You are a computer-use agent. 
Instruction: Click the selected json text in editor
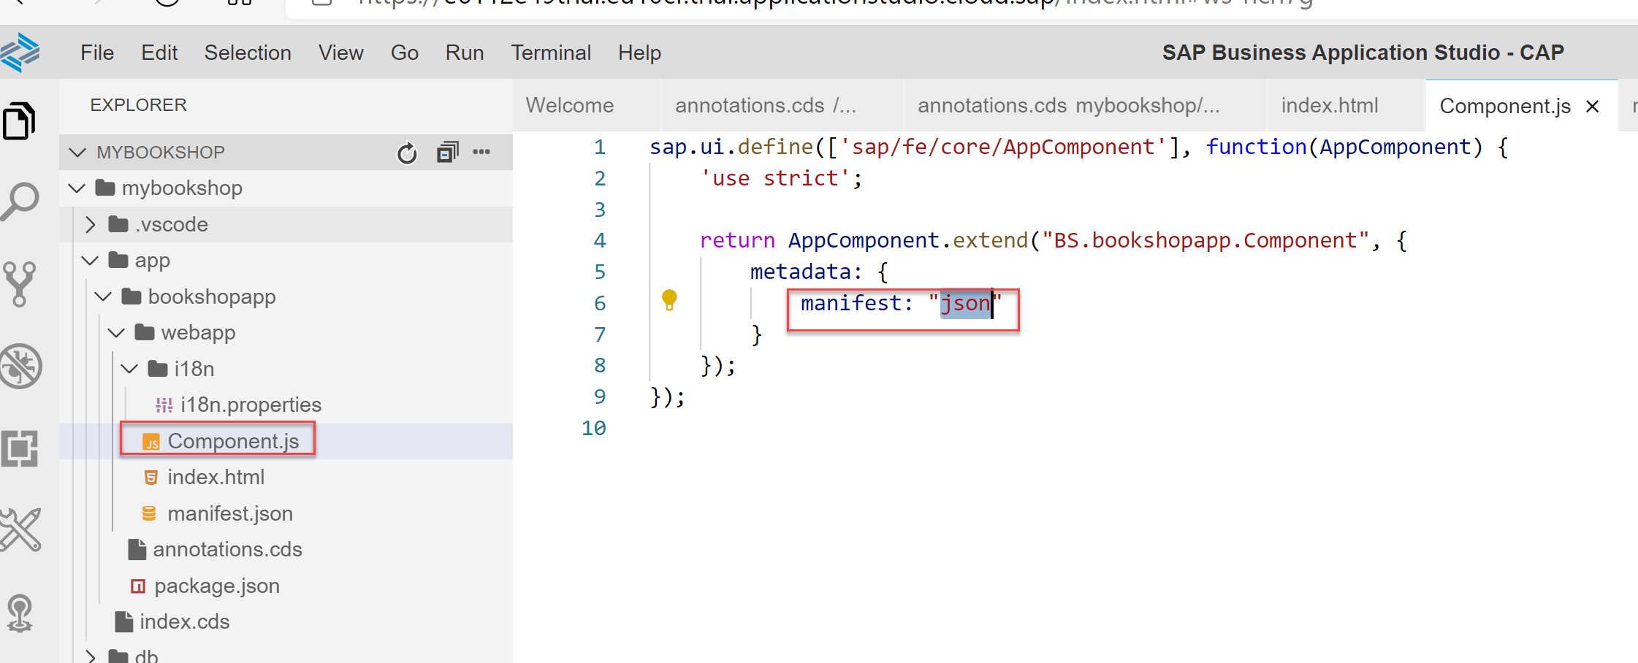(x=965, y=303)
